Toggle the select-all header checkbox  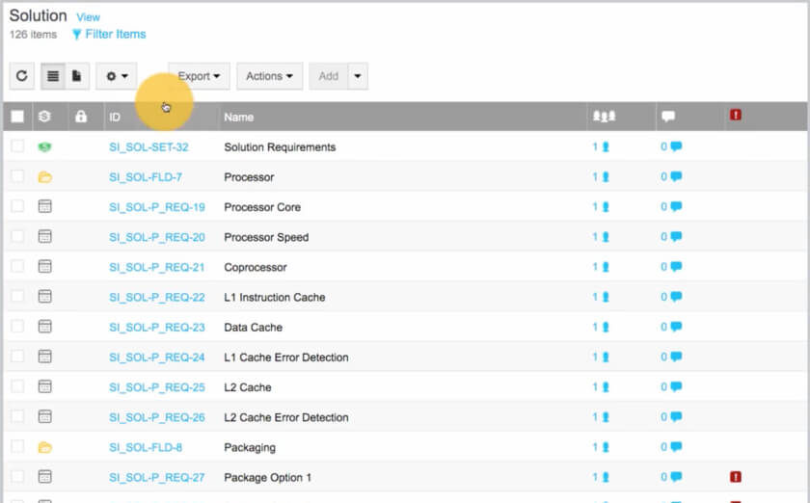[17, 117]
